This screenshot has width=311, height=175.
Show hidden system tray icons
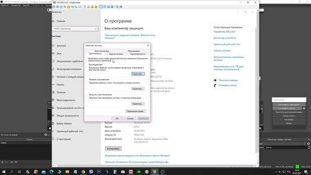tap(276, 172)
